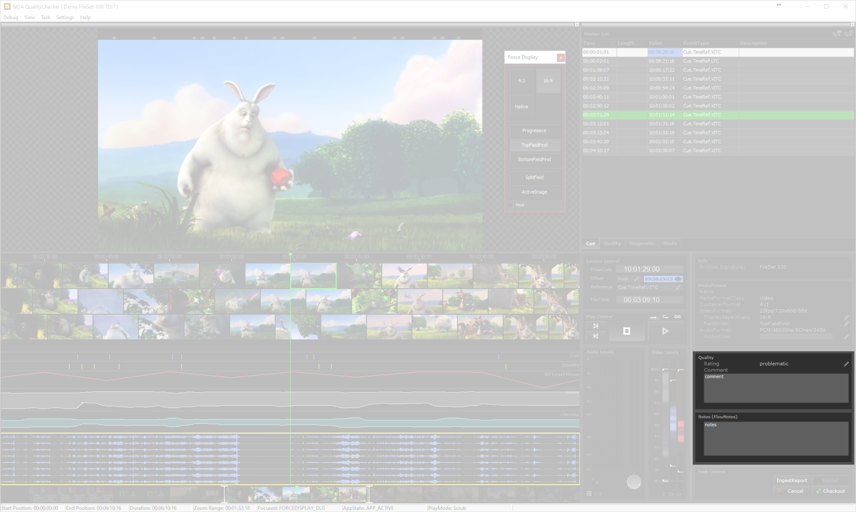
Task: Click the Cancel button
Action: pyautogui.click(x=791, y=491)
